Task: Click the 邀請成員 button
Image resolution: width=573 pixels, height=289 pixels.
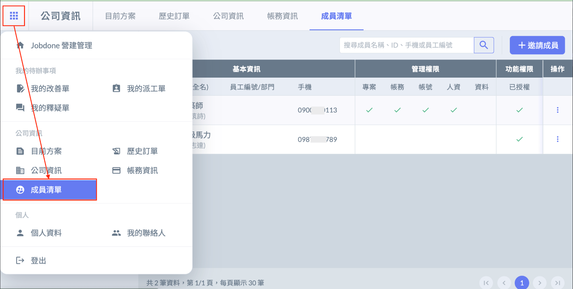Action: pyautogui.click(x=537, y=45)
